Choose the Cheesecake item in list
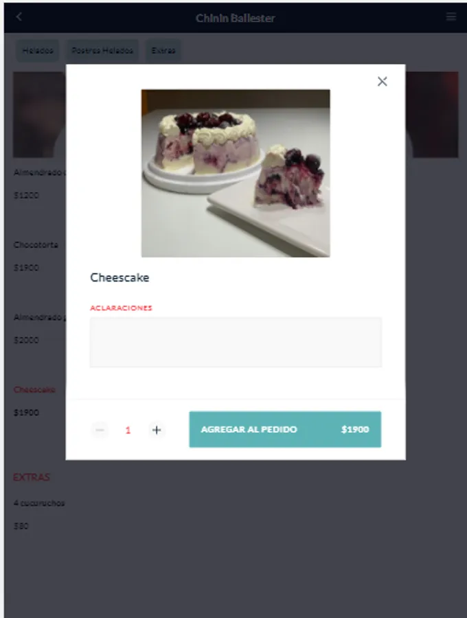467x618 pixels. (34, 390)
